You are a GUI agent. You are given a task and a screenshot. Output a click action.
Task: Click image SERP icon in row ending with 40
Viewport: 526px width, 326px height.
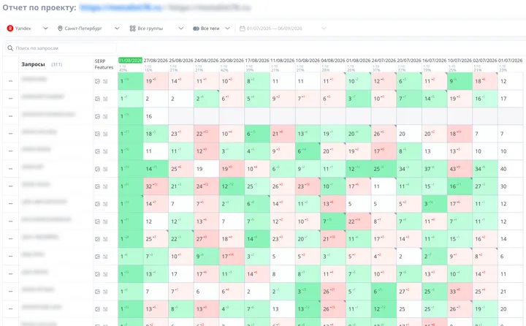97,169
